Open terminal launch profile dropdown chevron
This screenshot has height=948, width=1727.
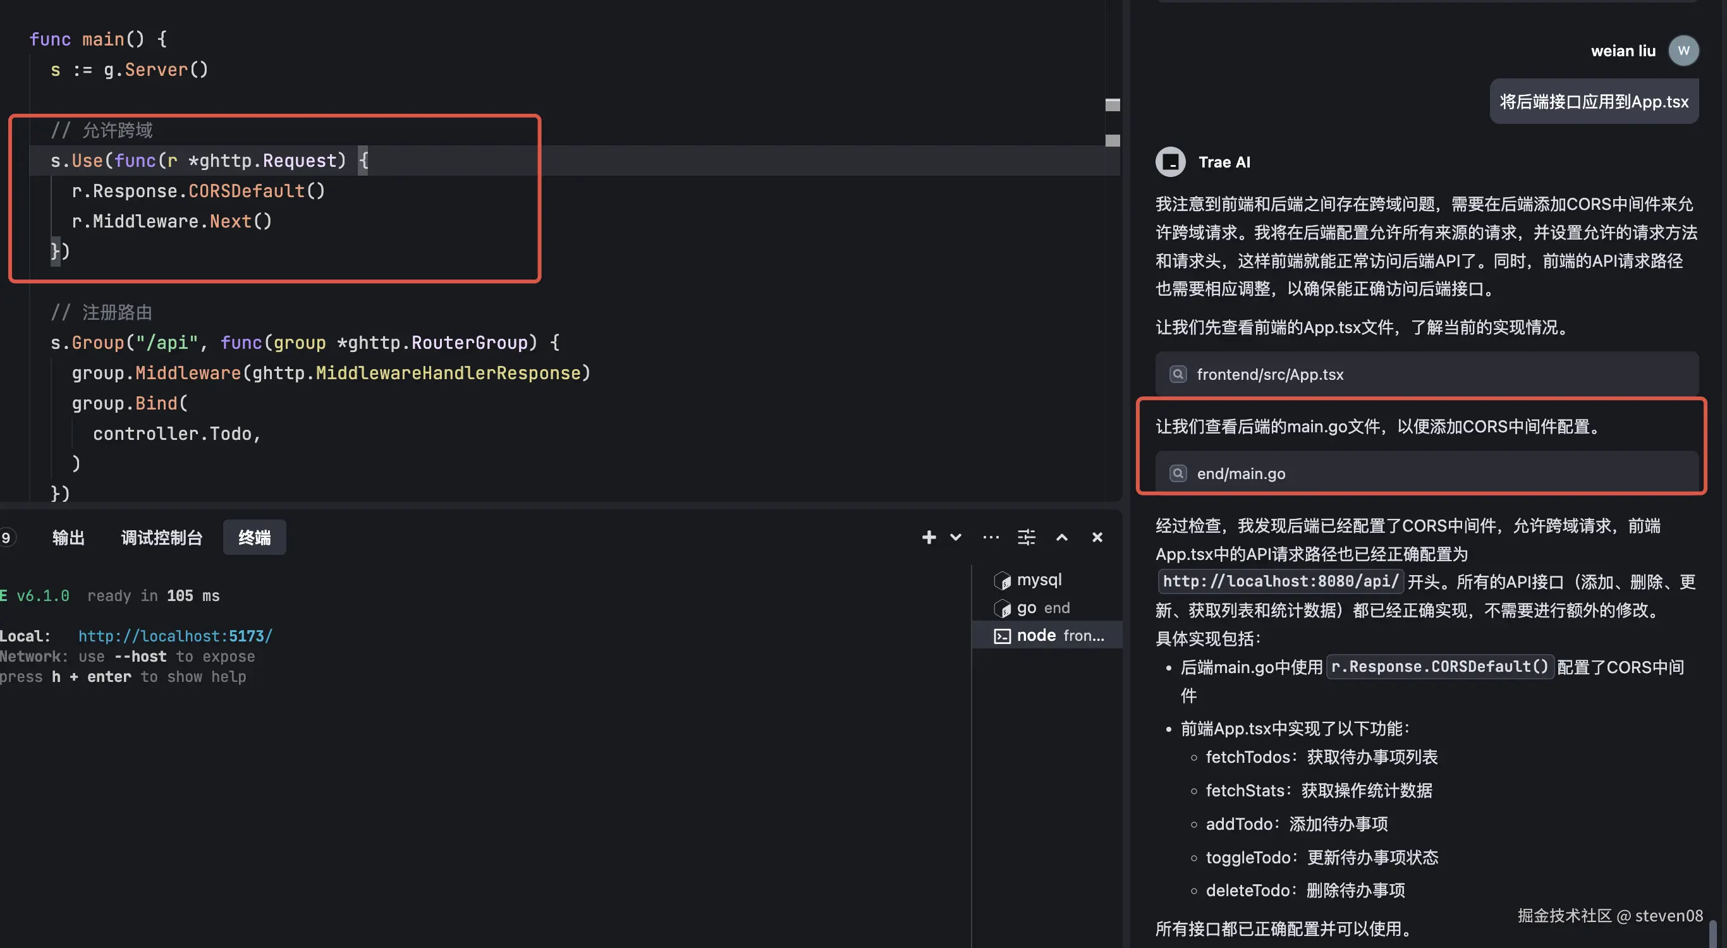pos(956,537)
